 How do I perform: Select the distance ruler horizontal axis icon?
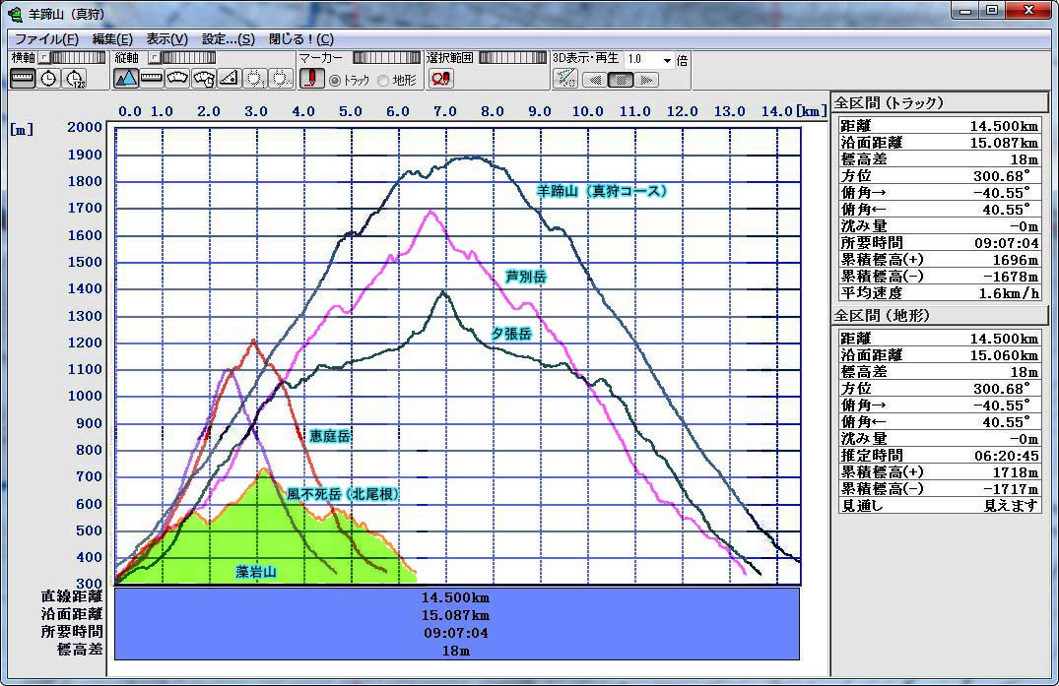coord(23,79)
